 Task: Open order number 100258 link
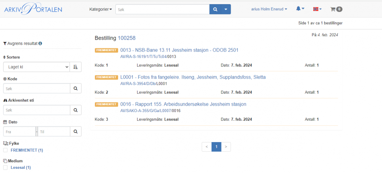126,38
